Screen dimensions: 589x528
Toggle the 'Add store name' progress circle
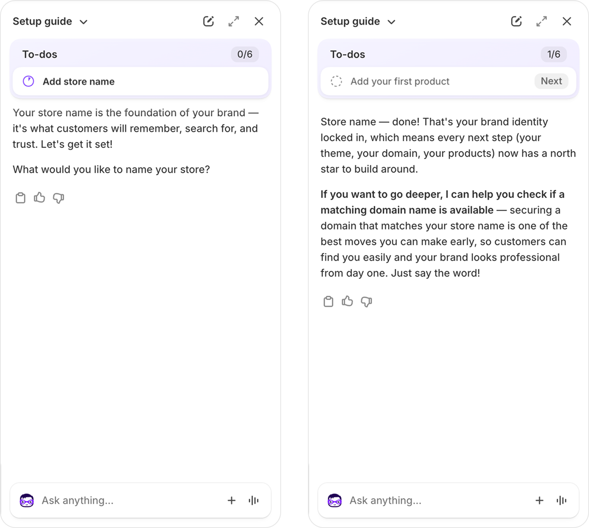point(28,81)
